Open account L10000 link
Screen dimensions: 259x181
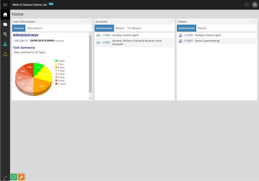point(106,35)
